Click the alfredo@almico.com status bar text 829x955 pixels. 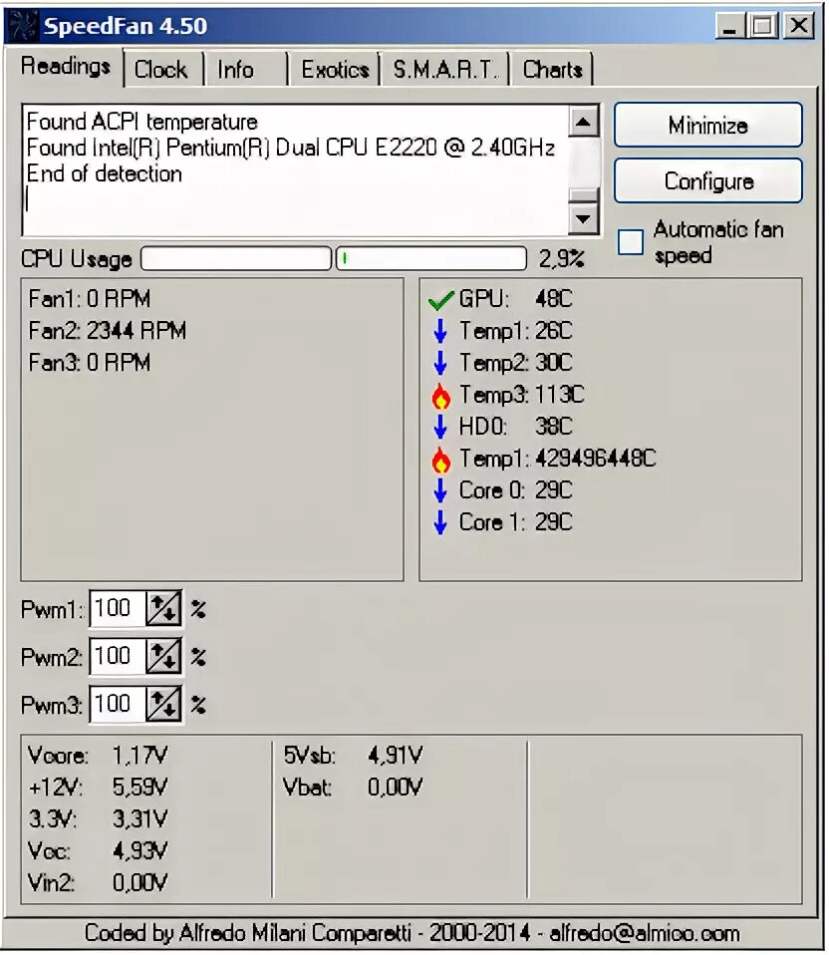click(645, 933)
